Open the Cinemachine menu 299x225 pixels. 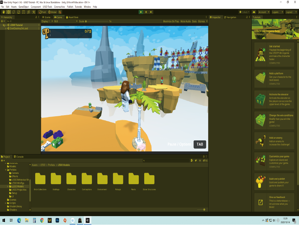(59, 7)
